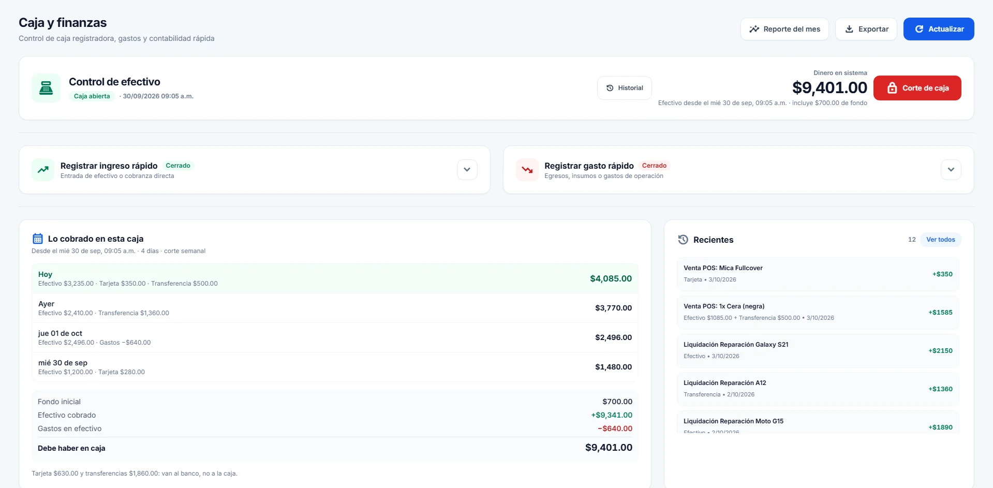Click the Caja abierta status badge
993x488 pixels.
(x=92, y=96)
